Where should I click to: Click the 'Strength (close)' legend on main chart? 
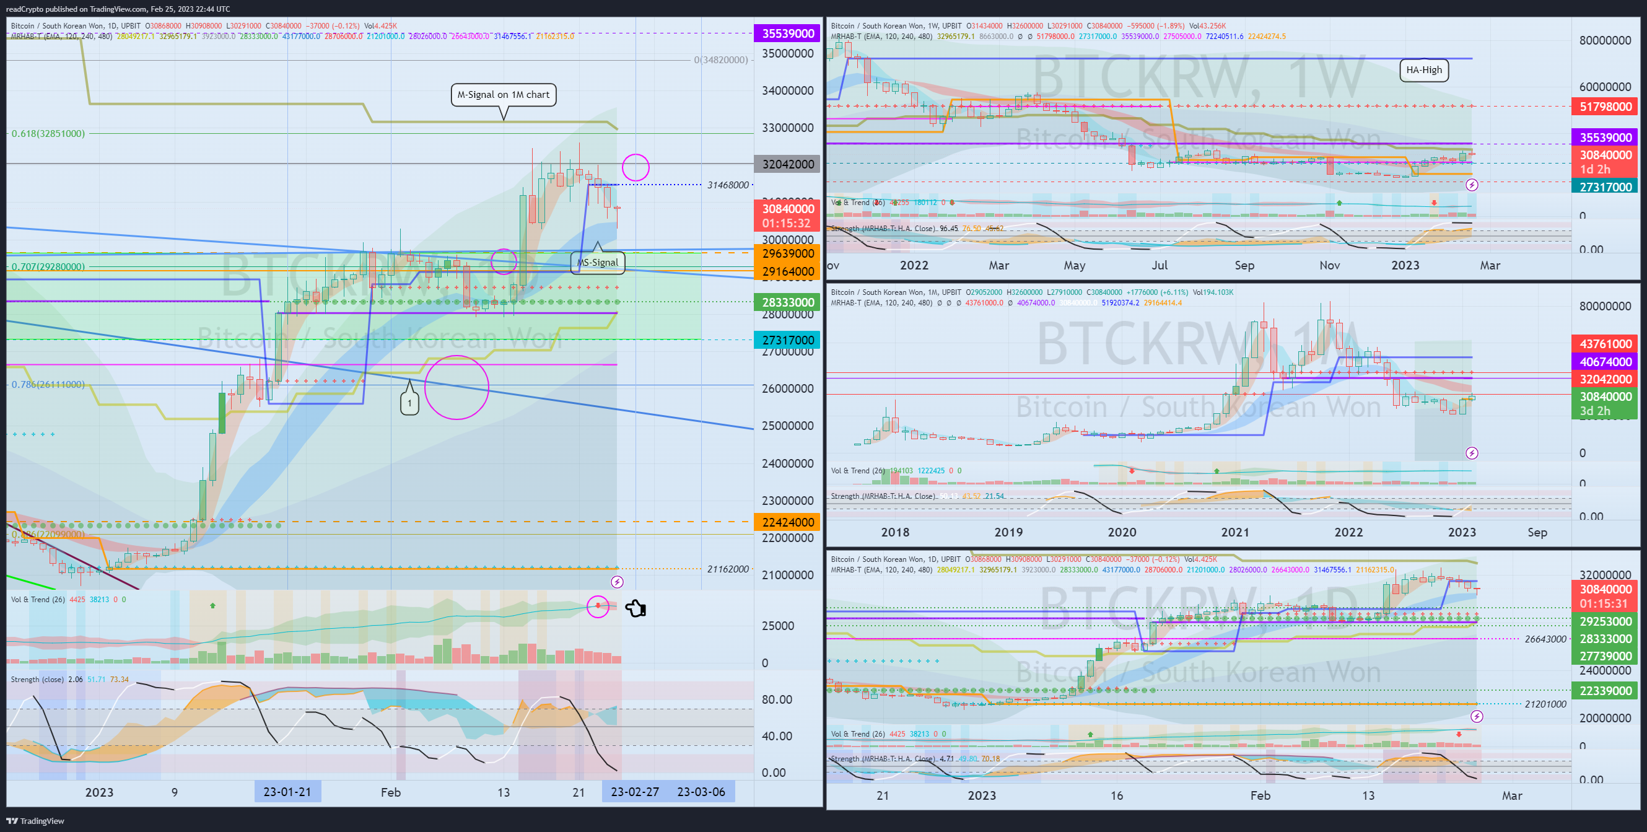pyautogui.click(x=37, y=679)
